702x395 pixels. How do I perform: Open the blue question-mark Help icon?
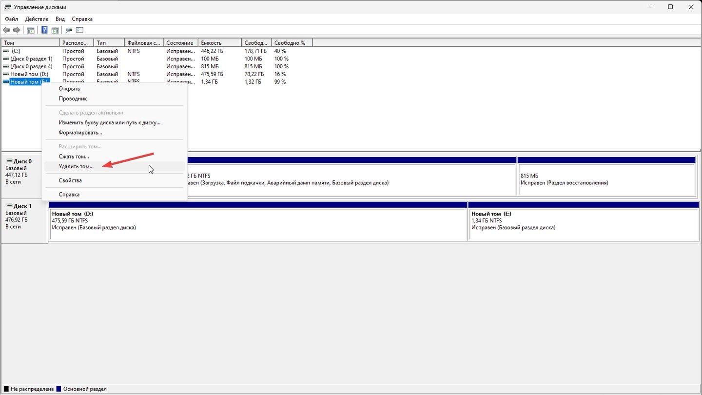pyautogui.click(x=44, y=30)
